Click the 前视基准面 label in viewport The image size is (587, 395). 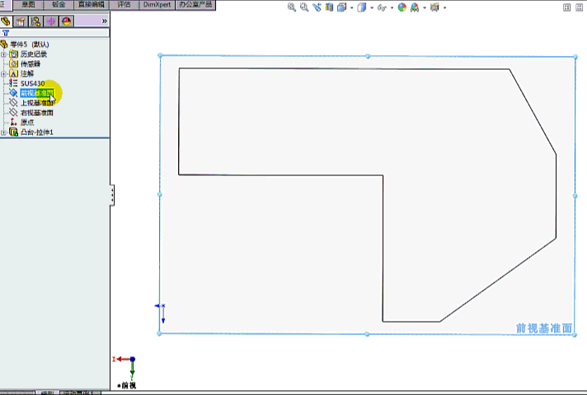coord(544,328)
